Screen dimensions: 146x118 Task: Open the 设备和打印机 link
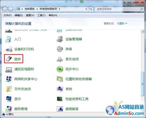pos(24,49)
